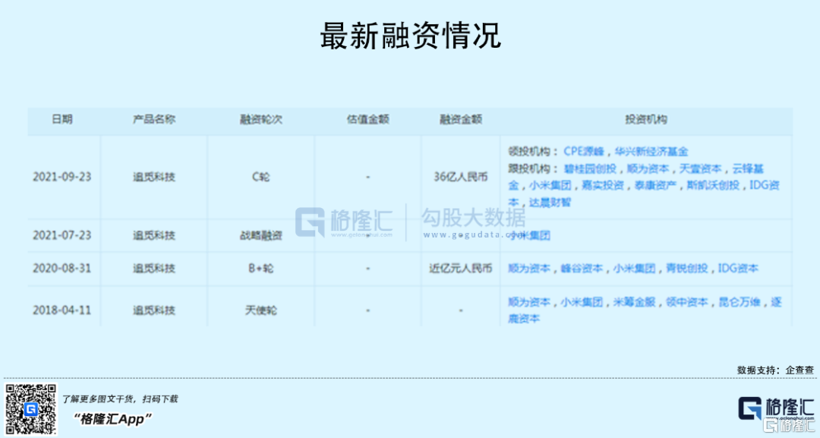The image size is (820, 438).
Task: Open 小米集团 link in the C轮 row
Action: point(550,185)
